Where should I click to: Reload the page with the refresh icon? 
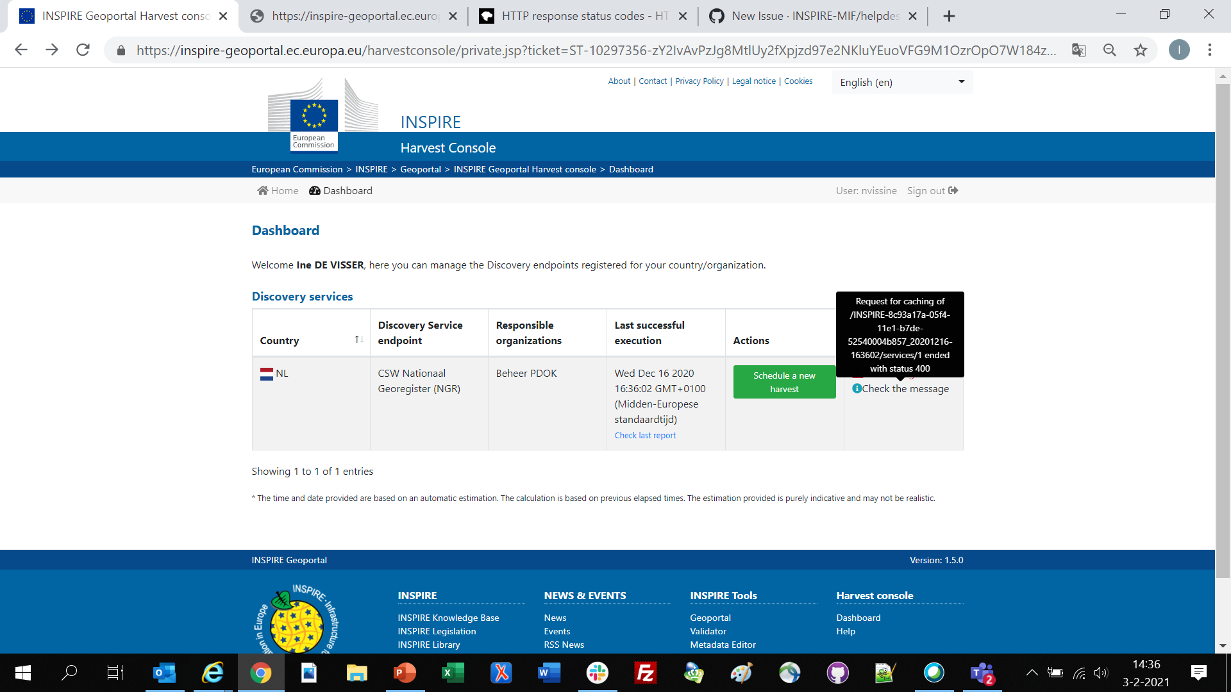point(83,49)
